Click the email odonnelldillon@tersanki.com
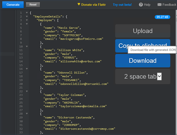177x135 pixels. (84, 84)
